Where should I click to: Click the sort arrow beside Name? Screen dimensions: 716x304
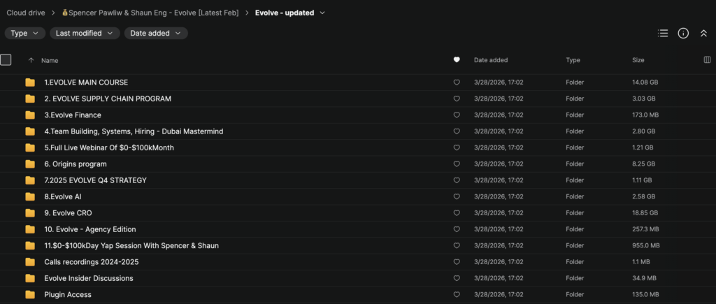coord(30,60)
